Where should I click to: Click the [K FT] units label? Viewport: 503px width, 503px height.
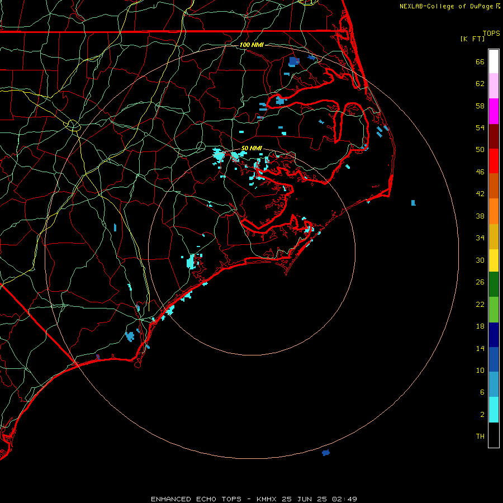[472, 39]
